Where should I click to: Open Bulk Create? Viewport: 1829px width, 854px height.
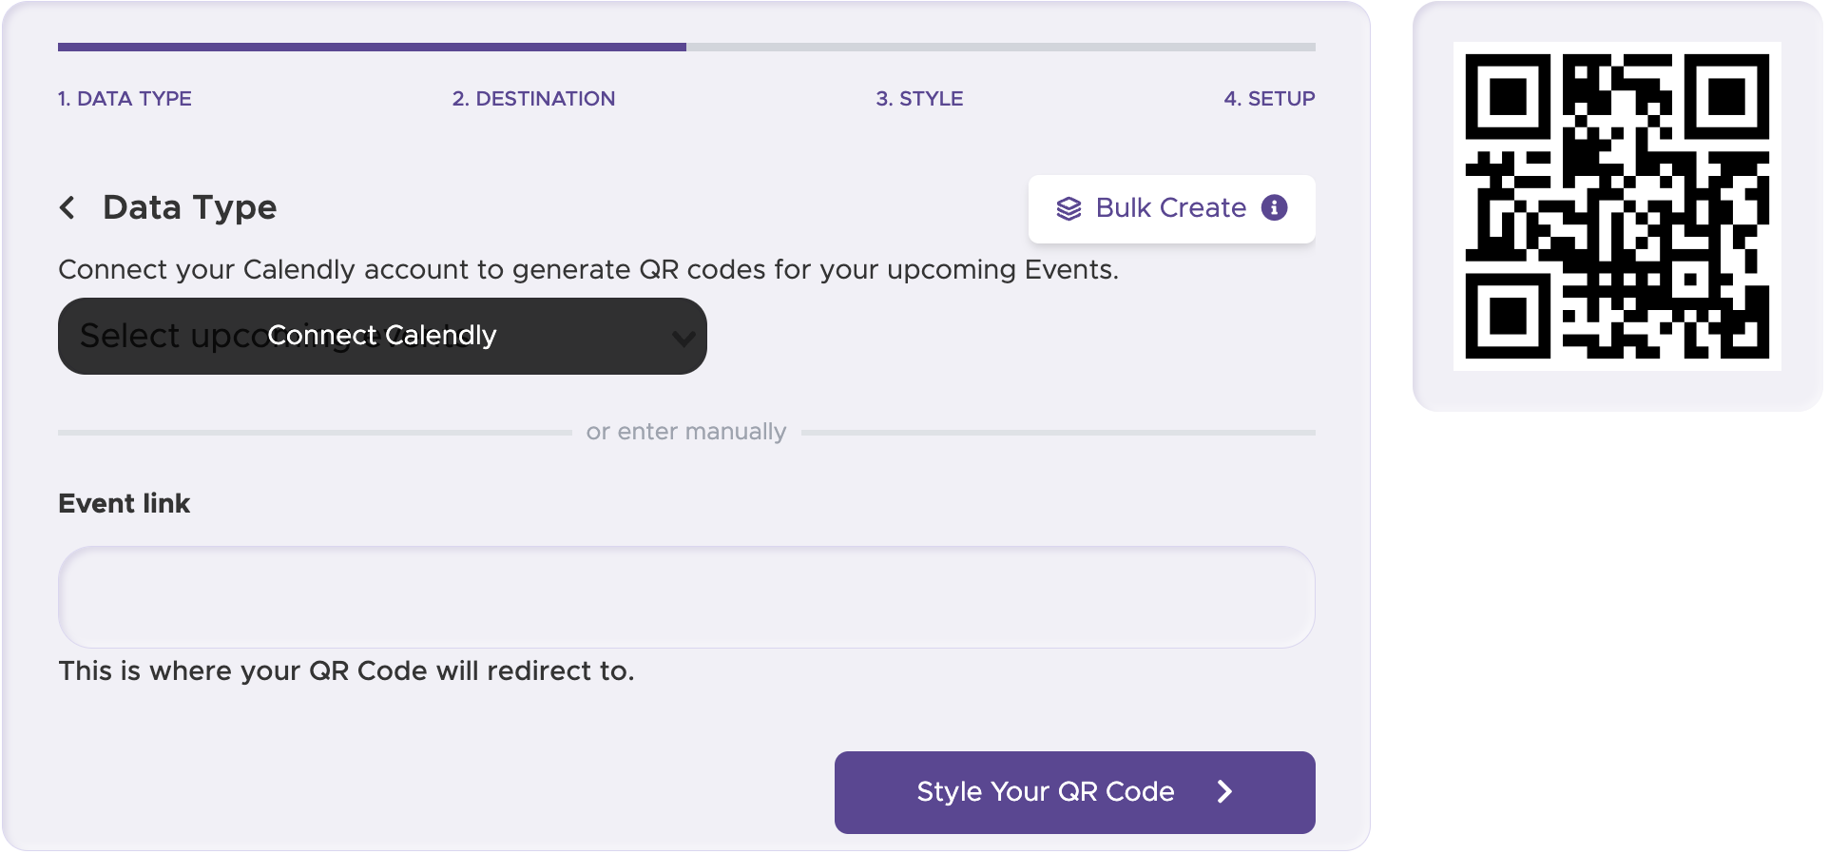click(1170, 207)
